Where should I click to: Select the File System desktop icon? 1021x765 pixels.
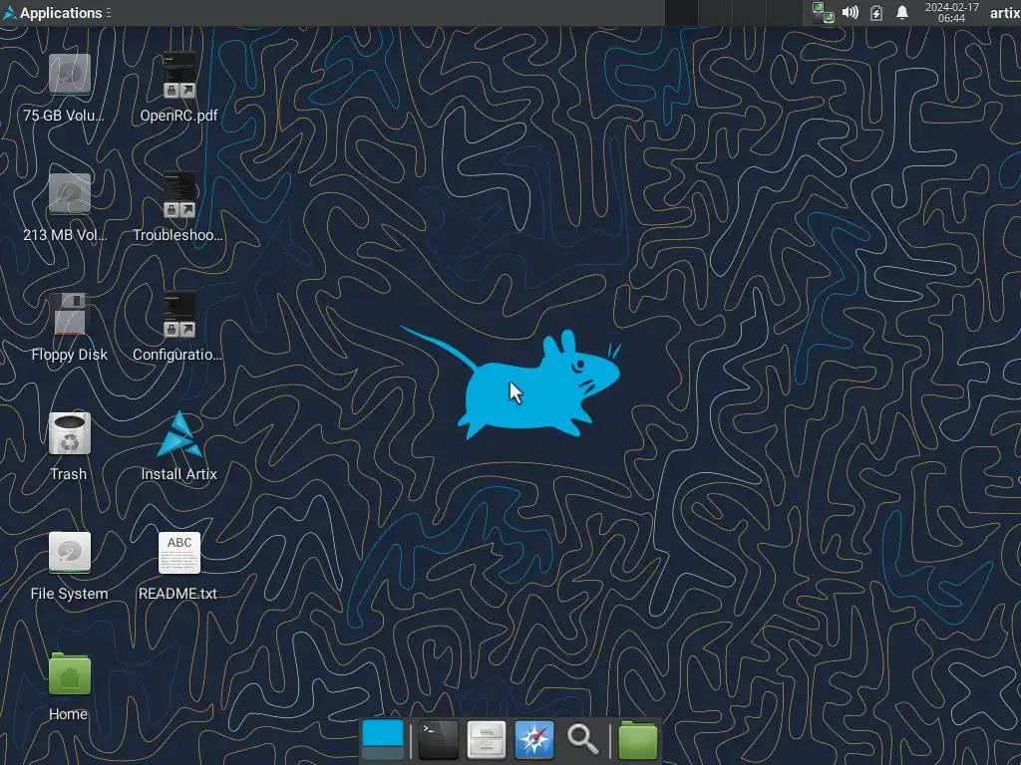[x=69, y=552]
